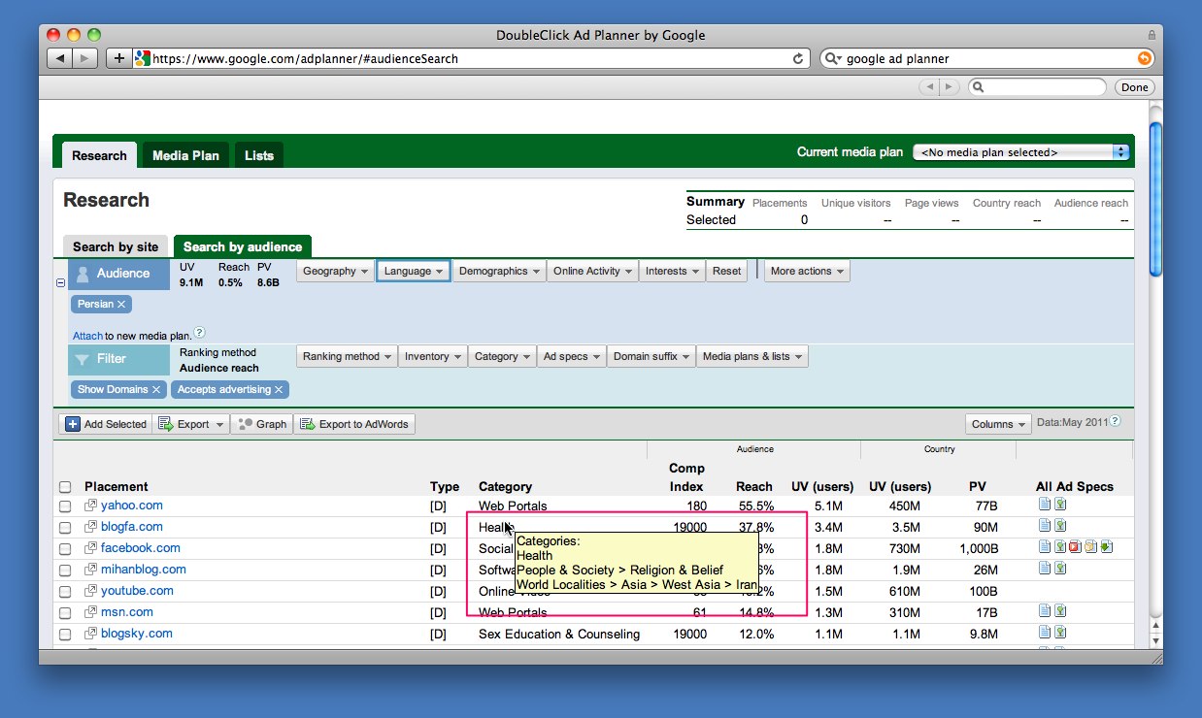Switch to Search by site tab
The height and width of the screenshot is (718, 1202).
(116, 246)
